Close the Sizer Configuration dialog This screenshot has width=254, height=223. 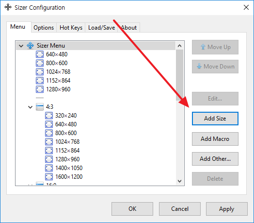pos(246,7)
